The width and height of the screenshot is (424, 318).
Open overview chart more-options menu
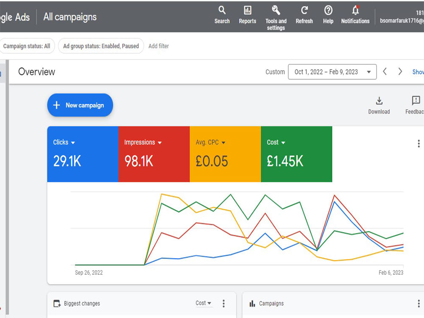click(x=418, y=144)
